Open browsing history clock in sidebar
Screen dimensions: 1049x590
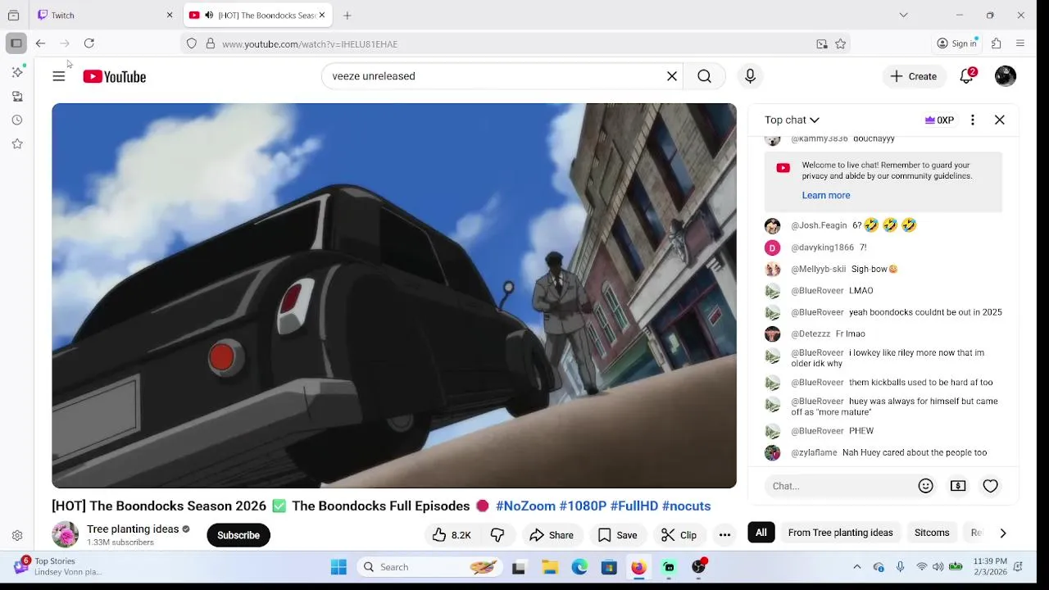pos(17,120)
